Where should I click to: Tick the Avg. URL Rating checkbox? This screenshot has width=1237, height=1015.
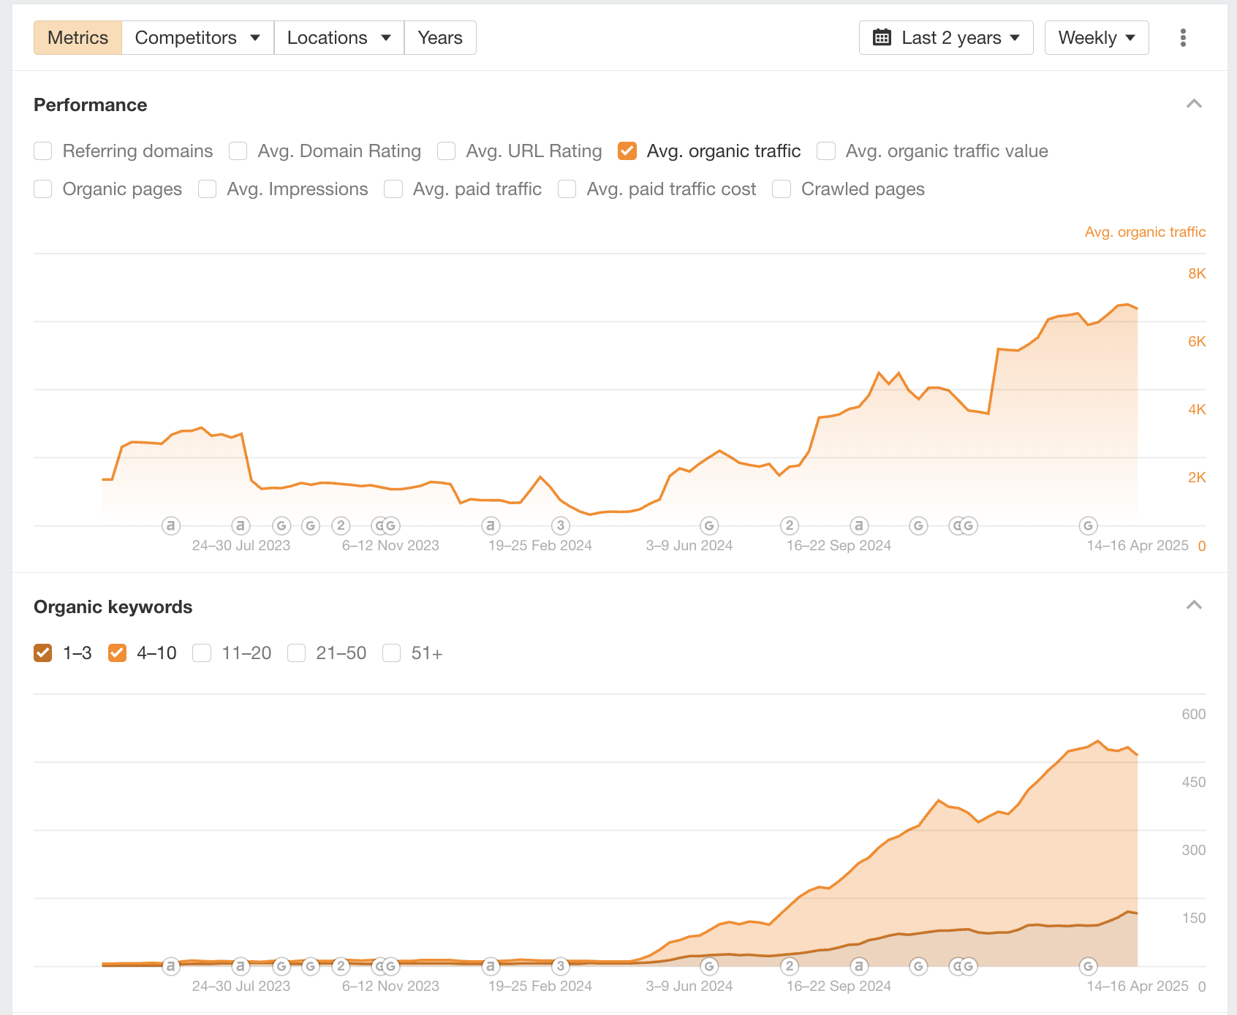coord(447,151)
